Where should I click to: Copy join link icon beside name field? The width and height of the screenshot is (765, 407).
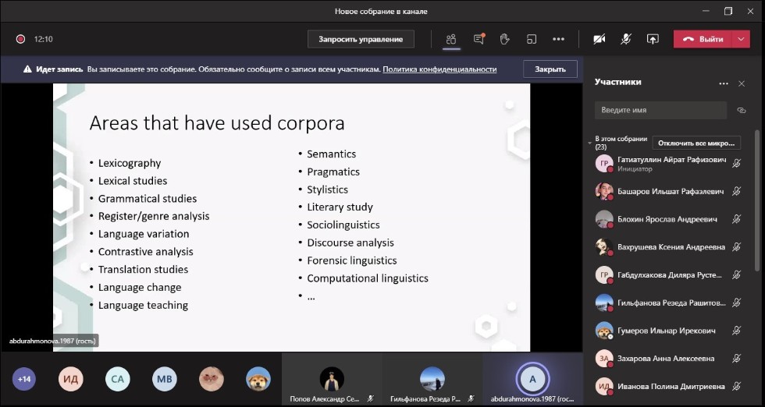pyautogui.click(x=741, y=110)
